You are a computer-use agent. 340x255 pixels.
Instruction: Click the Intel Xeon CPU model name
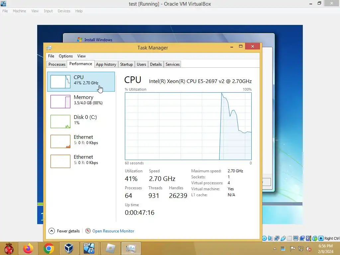point(200,81)
